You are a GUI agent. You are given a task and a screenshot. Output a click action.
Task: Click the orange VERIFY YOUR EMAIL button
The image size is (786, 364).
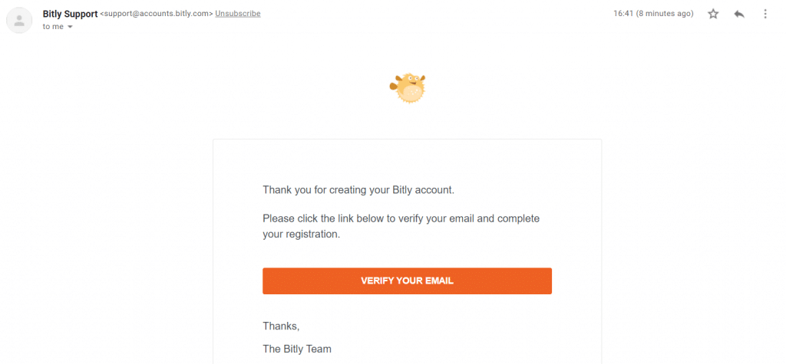point(407,281)
